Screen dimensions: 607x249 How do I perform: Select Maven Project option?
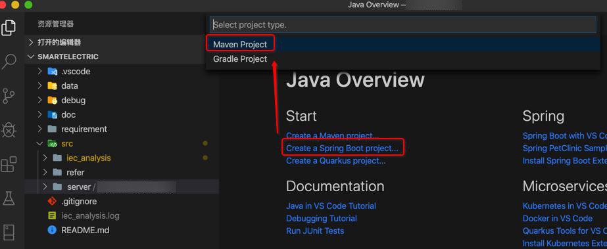click(x=402, y=44)
